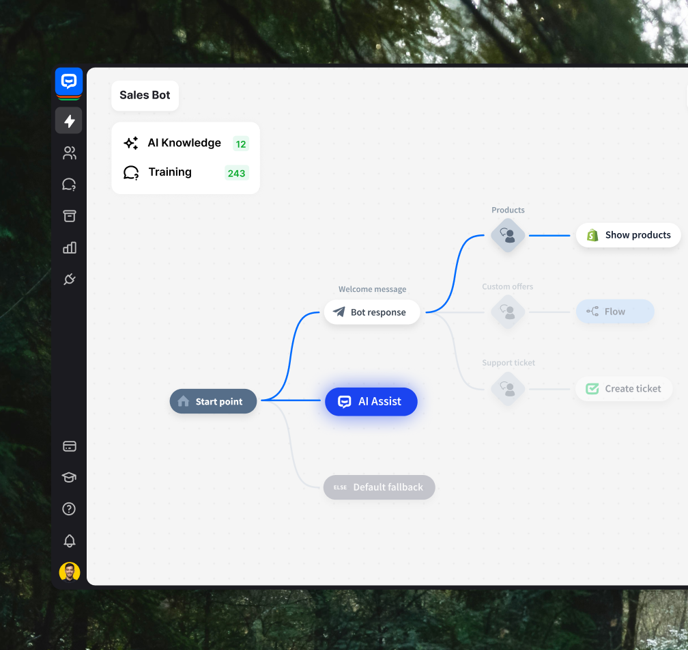Open the help question mark icon
688x650 pixels.
tap(70, 509)
